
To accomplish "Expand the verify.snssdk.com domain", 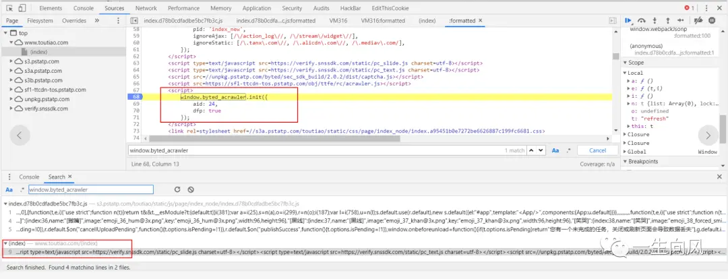I will point(11,108).
